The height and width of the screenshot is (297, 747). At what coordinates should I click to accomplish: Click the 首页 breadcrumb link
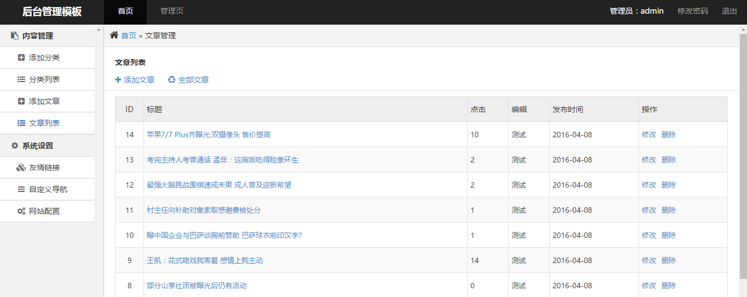[x=129, y=36]
